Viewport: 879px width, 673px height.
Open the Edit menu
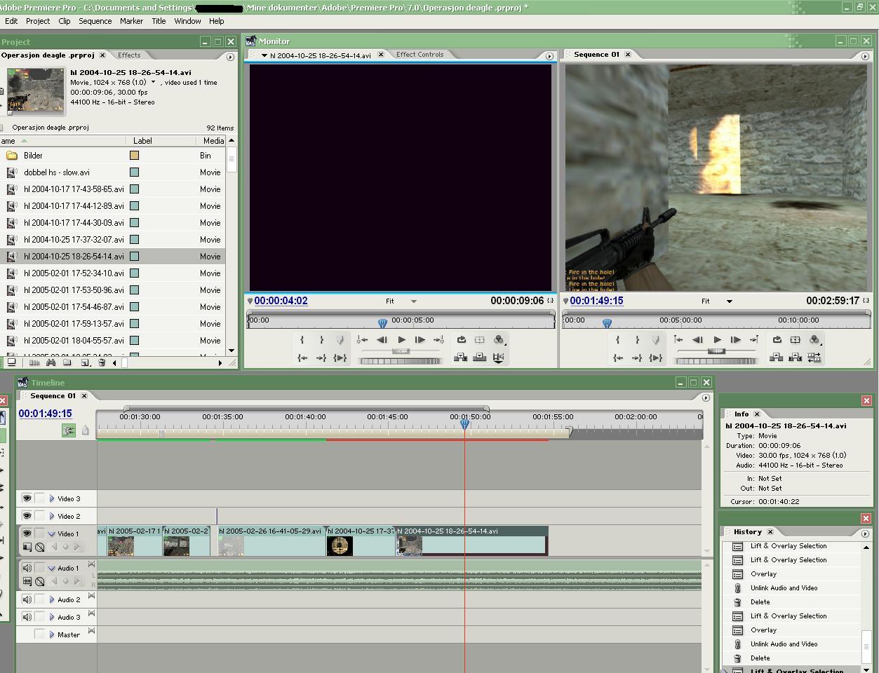tap(11, 21)
